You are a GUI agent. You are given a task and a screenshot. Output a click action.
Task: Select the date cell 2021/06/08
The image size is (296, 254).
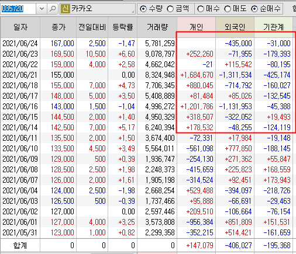[20, 169]
